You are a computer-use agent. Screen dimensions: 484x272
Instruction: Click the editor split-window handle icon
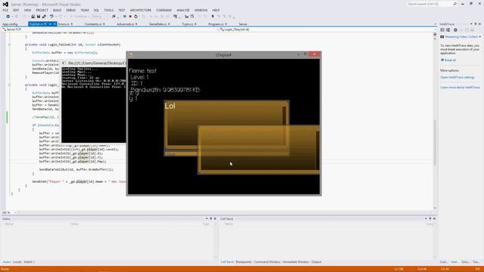point(435,35)
